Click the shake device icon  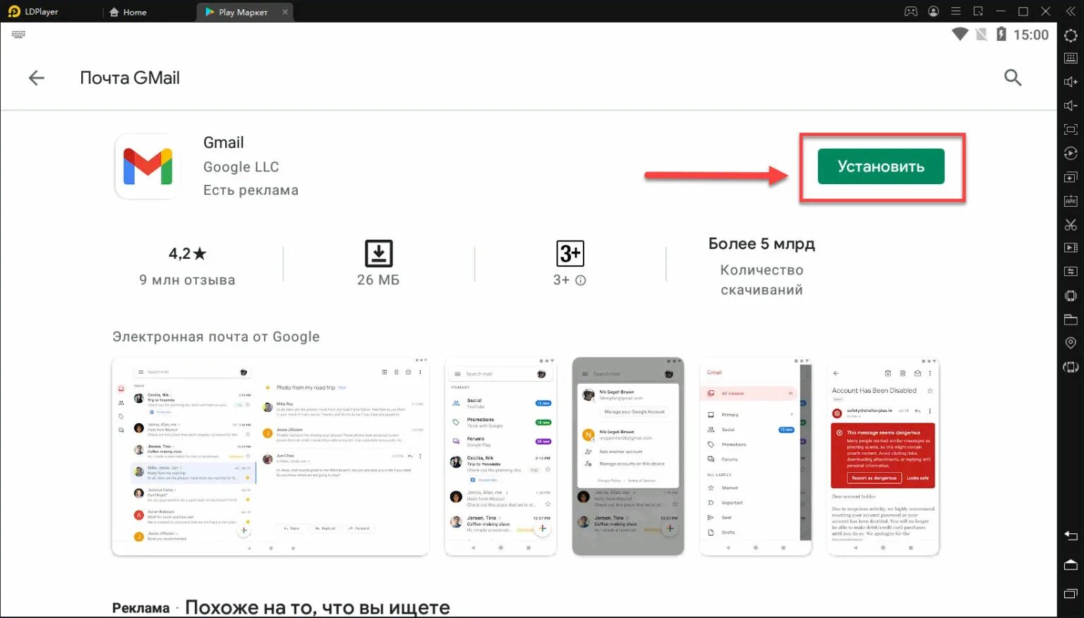[1071, 296]
